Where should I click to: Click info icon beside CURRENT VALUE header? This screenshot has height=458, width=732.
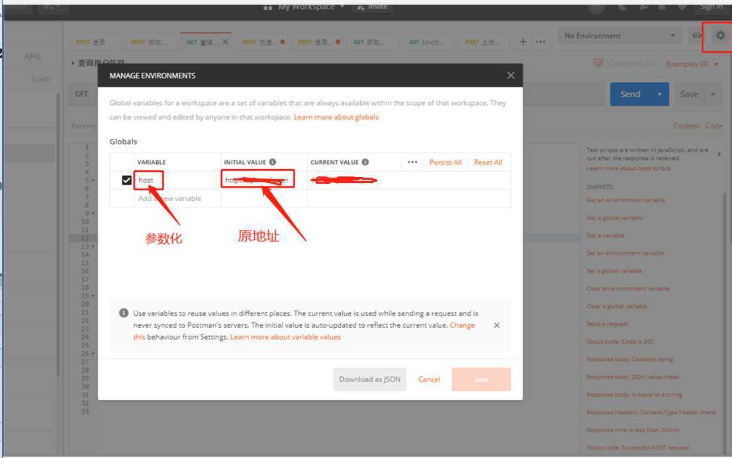365,162
